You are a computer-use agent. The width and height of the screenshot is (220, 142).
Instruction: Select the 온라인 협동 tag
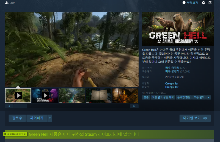pyautogui.click(x=184, y=98)
